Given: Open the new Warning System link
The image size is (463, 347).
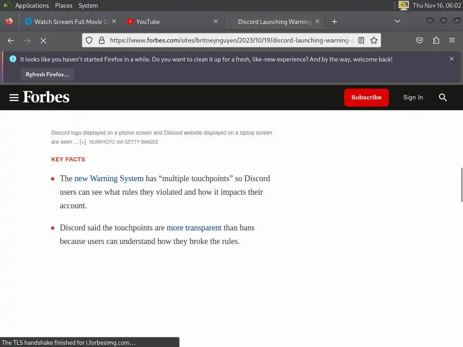Looking at the screenshot, I should [x=109, y=178].
